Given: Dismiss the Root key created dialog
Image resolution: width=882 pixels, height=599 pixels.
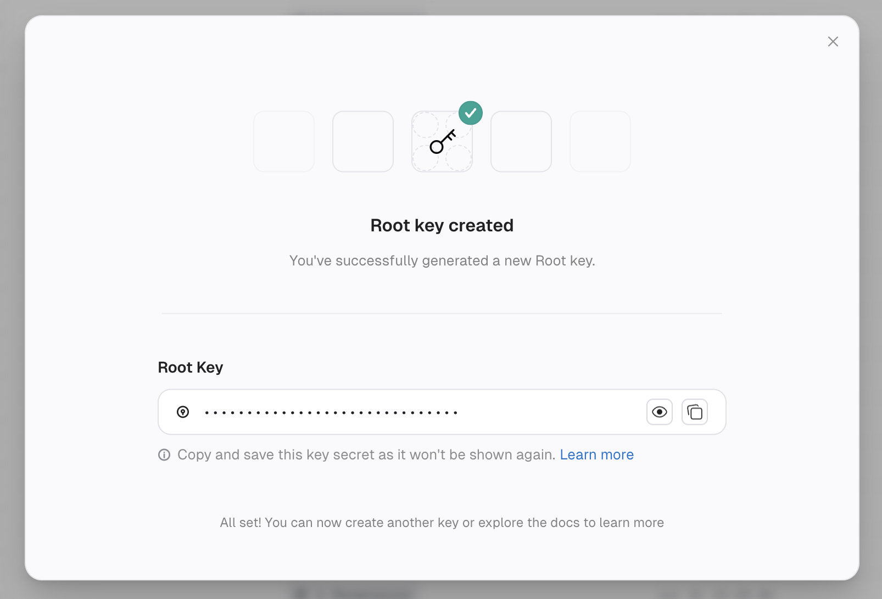Looking at the screenshot, I should (x=833, y=41).
